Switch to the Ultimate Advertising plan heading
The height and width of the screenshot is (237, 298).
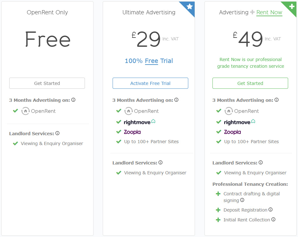click(x=149, y=12)
